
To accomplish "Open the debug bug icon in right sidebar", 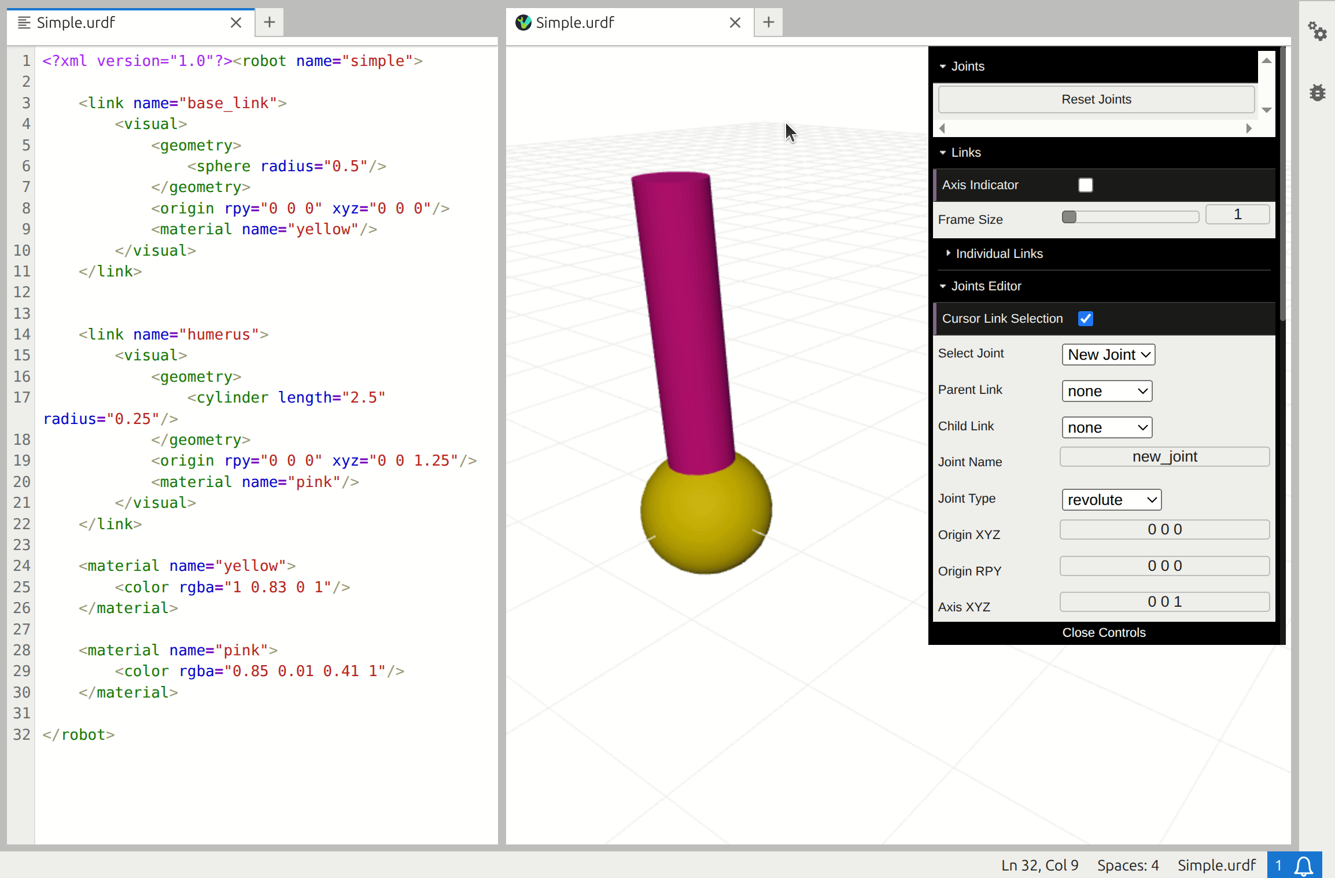I will pos(1318,93).
